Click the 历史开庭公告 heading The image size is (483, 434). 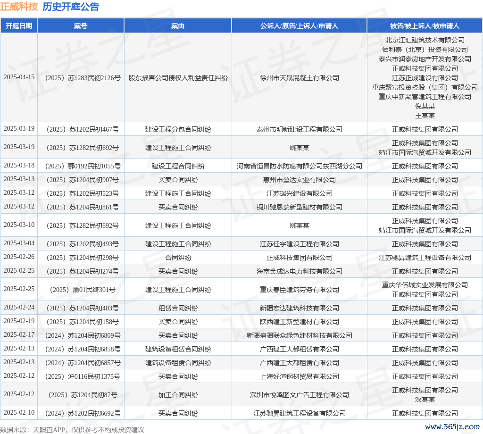(71, 7)
